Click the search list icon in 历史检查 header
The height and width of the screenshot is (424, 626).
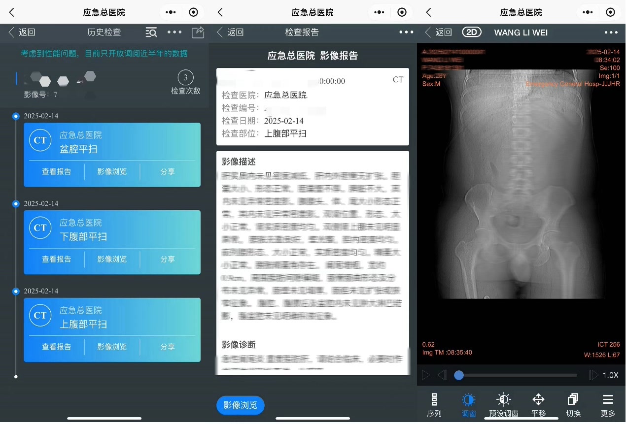point(151,33)
